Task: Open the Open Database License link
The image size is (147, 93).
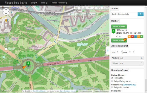Action: pyautogui.click(x=68, y=91)
